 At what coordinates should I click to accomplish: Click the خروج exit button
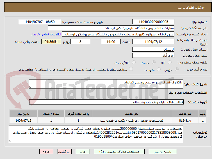tap(46, 152)
